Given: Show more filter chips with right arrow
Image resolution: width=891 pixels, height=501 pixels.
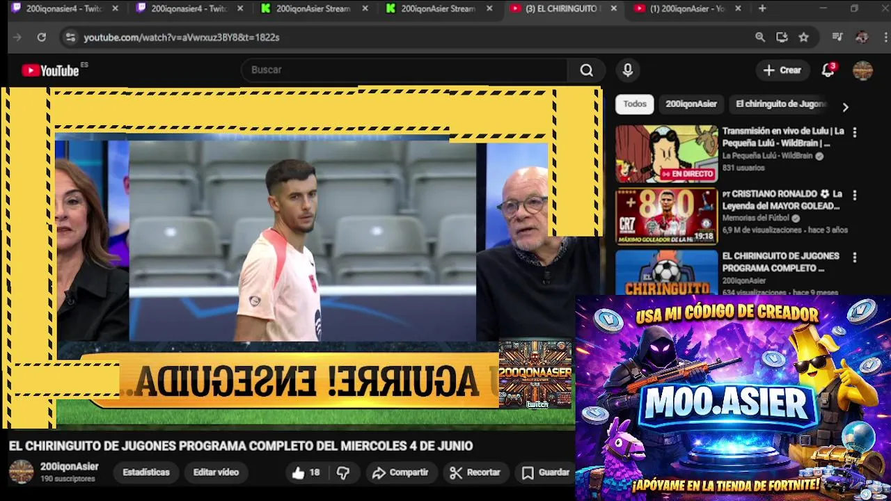Looking at the screenshot, I should pyautogui.click(x=845, y=107).
